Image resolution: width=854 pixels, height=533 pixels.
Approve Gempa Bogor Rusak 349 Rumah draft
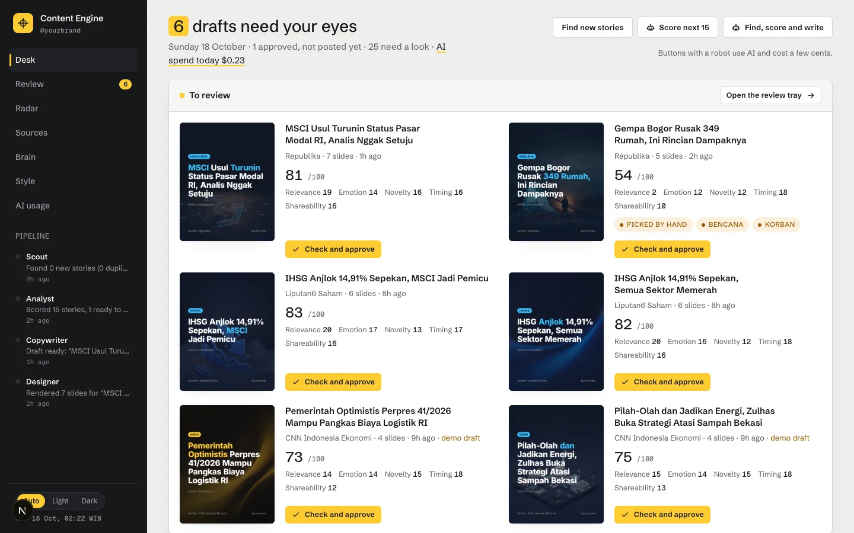tap(662, 249)
